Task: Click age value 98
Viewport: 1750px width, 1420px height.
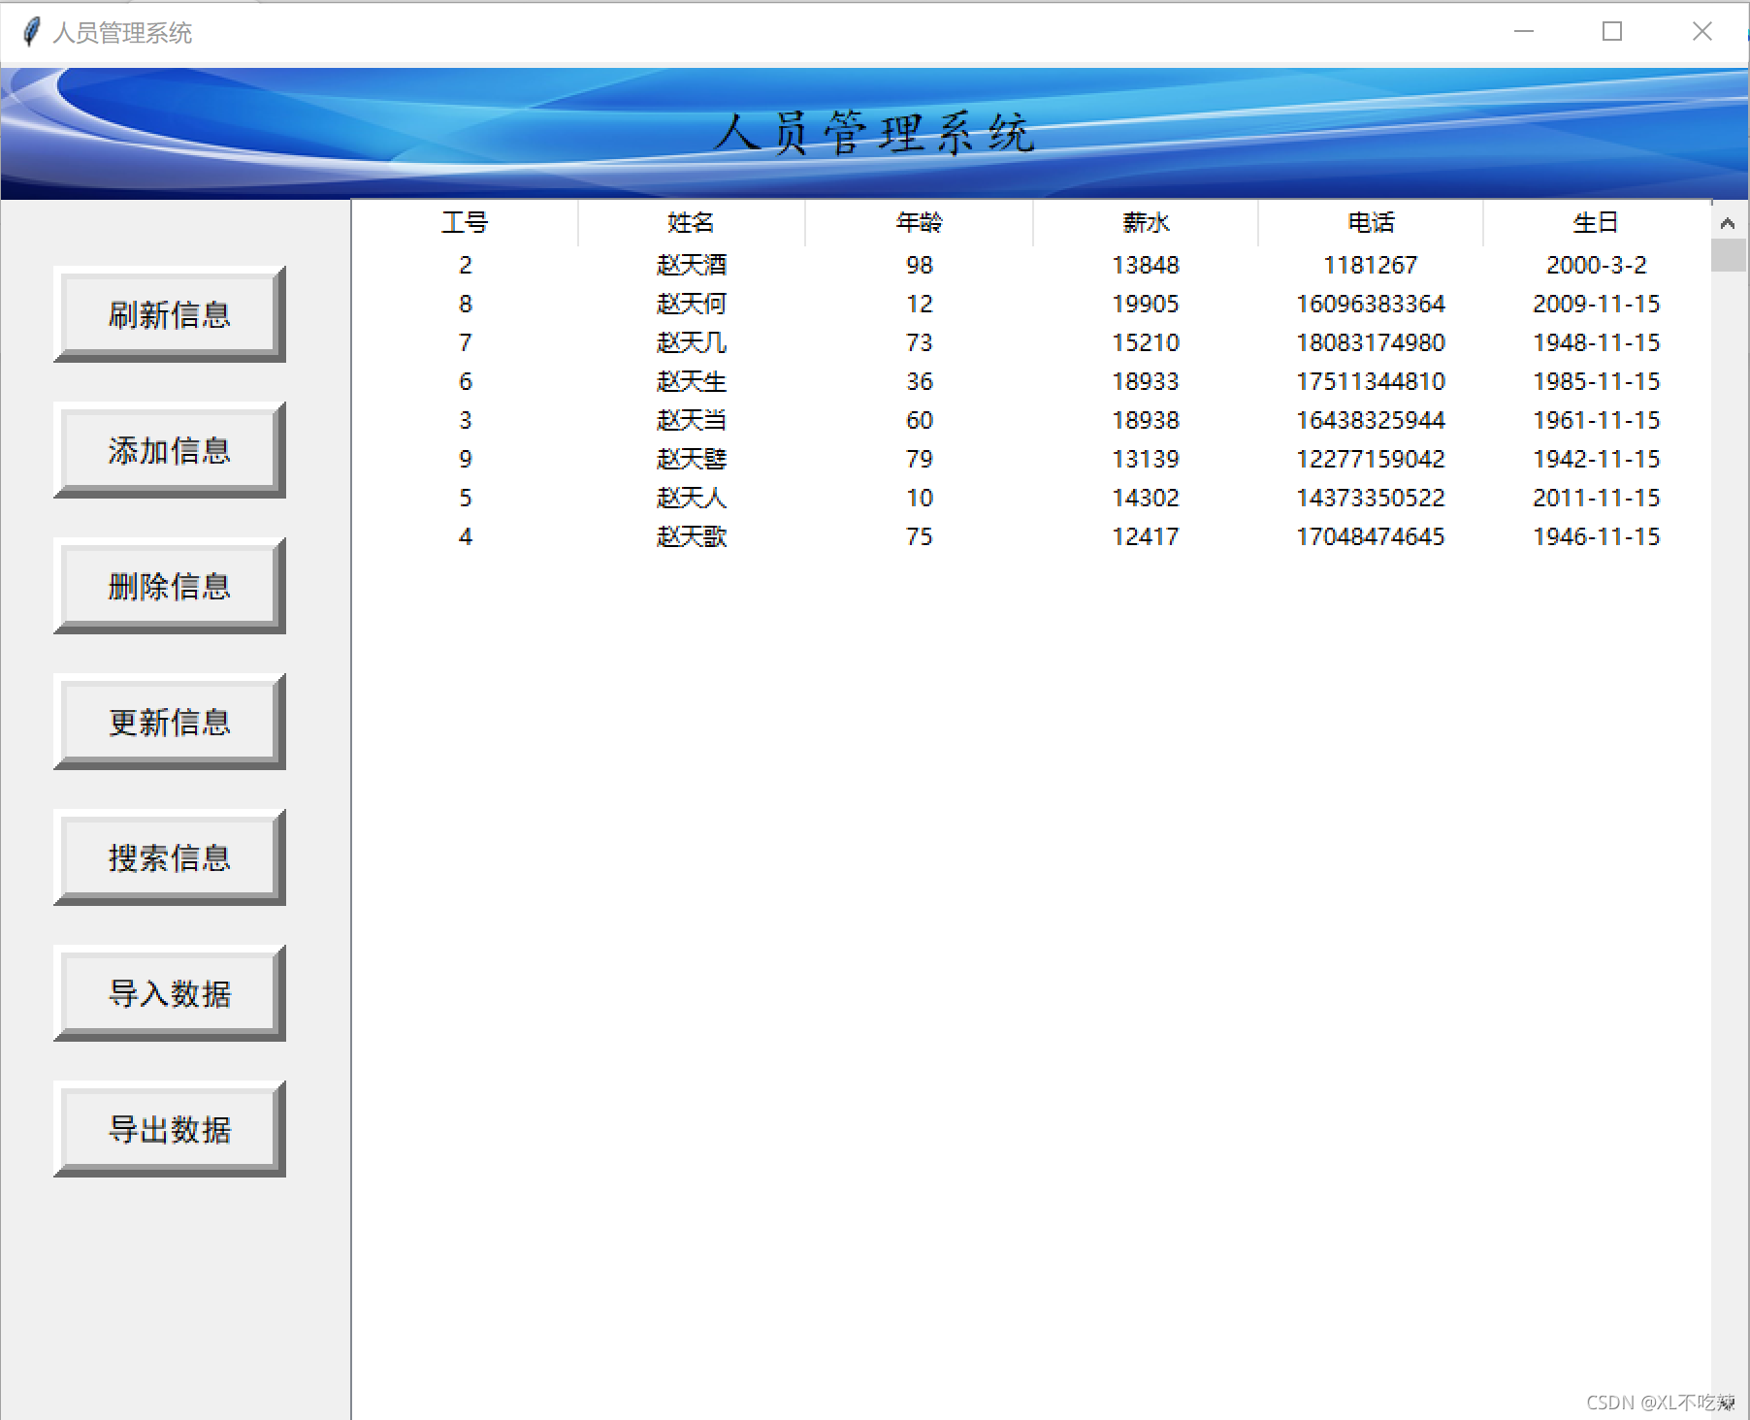Action: pyautogui.click(x=920, y=265)
